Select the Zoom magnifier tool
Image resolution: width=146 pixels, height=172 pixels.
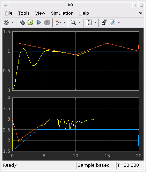pos(73,22)
